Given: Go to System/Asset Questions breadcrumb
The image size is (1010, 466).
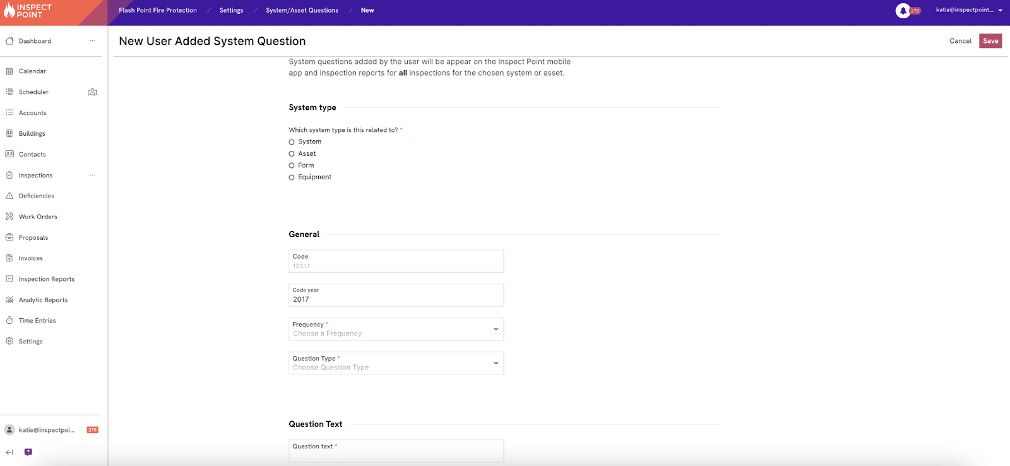Looking at the screenshot, I should (x=302, y=10).
